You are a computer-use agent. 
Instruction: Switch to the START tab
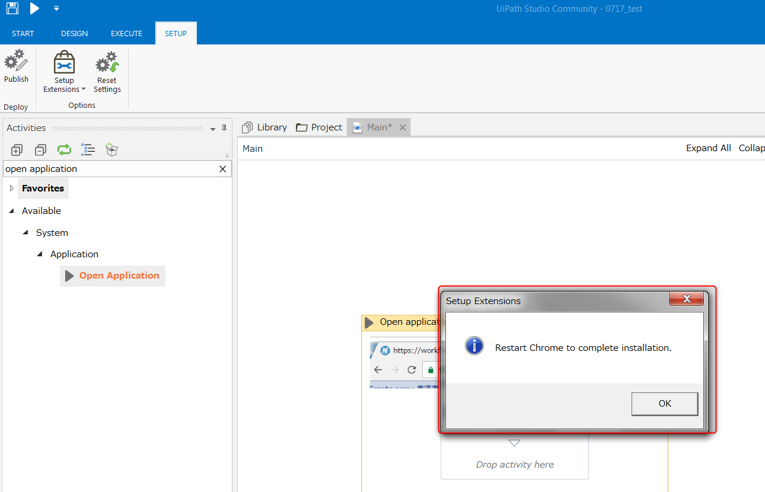[23, 33]
